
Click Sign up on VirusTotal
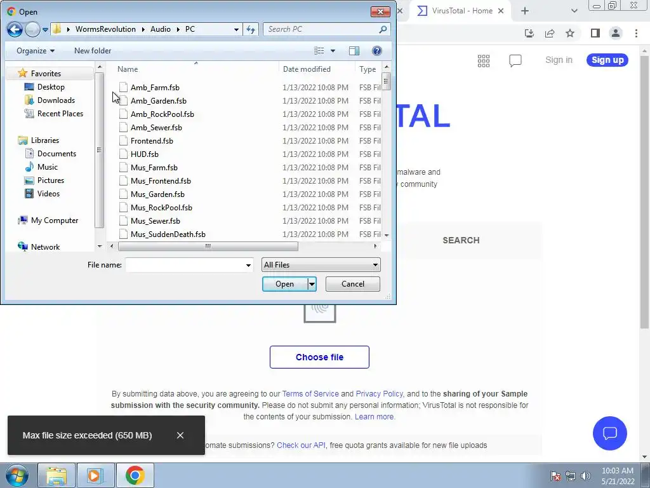[x=607, y=60]
